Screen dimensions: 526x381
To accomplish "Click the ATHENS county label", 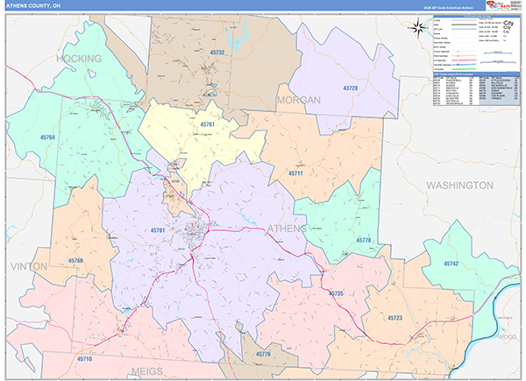I will 287,229.
